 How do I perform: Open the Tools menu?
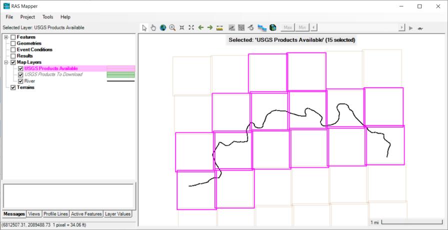[x=47, y=17]
